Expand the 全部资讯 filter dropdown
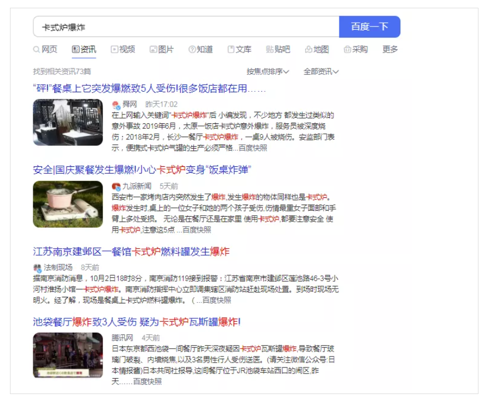489x404 pixels. (x=321, y=72)
